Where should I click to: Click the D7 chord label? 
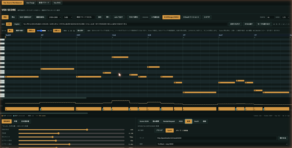(x=255, y=35)
